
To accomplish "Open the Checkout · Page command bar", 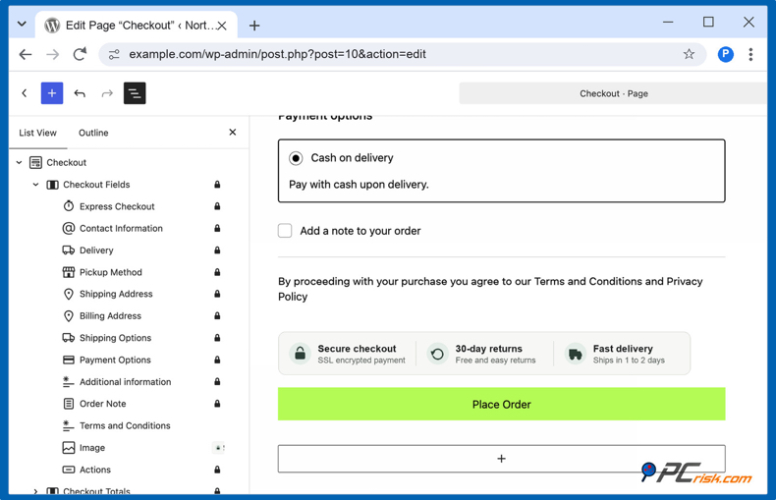I will pyautogui.click(x=614, y=93).
